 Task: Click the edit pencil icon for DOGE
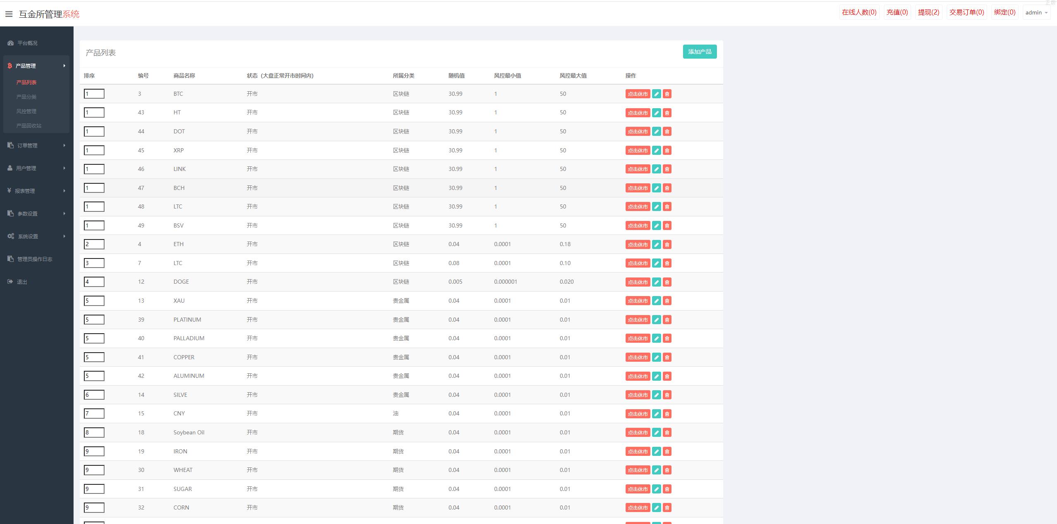(x=656, y=282)
